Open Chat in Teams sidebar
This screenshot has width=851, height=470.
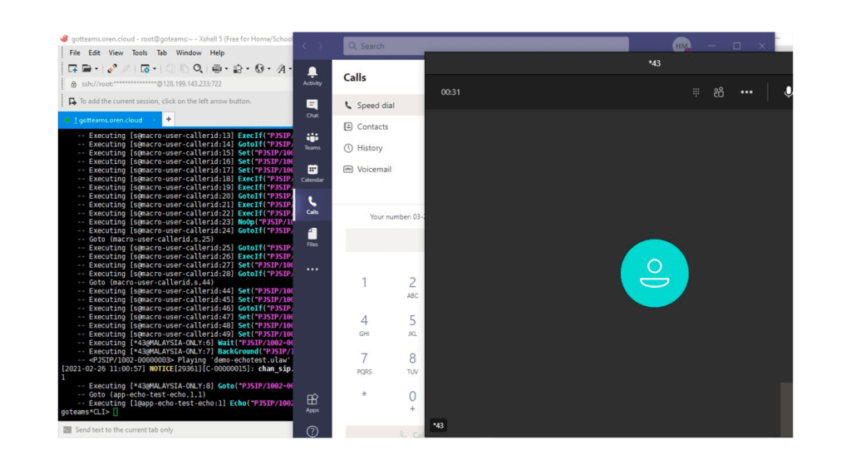coord(312,109)
